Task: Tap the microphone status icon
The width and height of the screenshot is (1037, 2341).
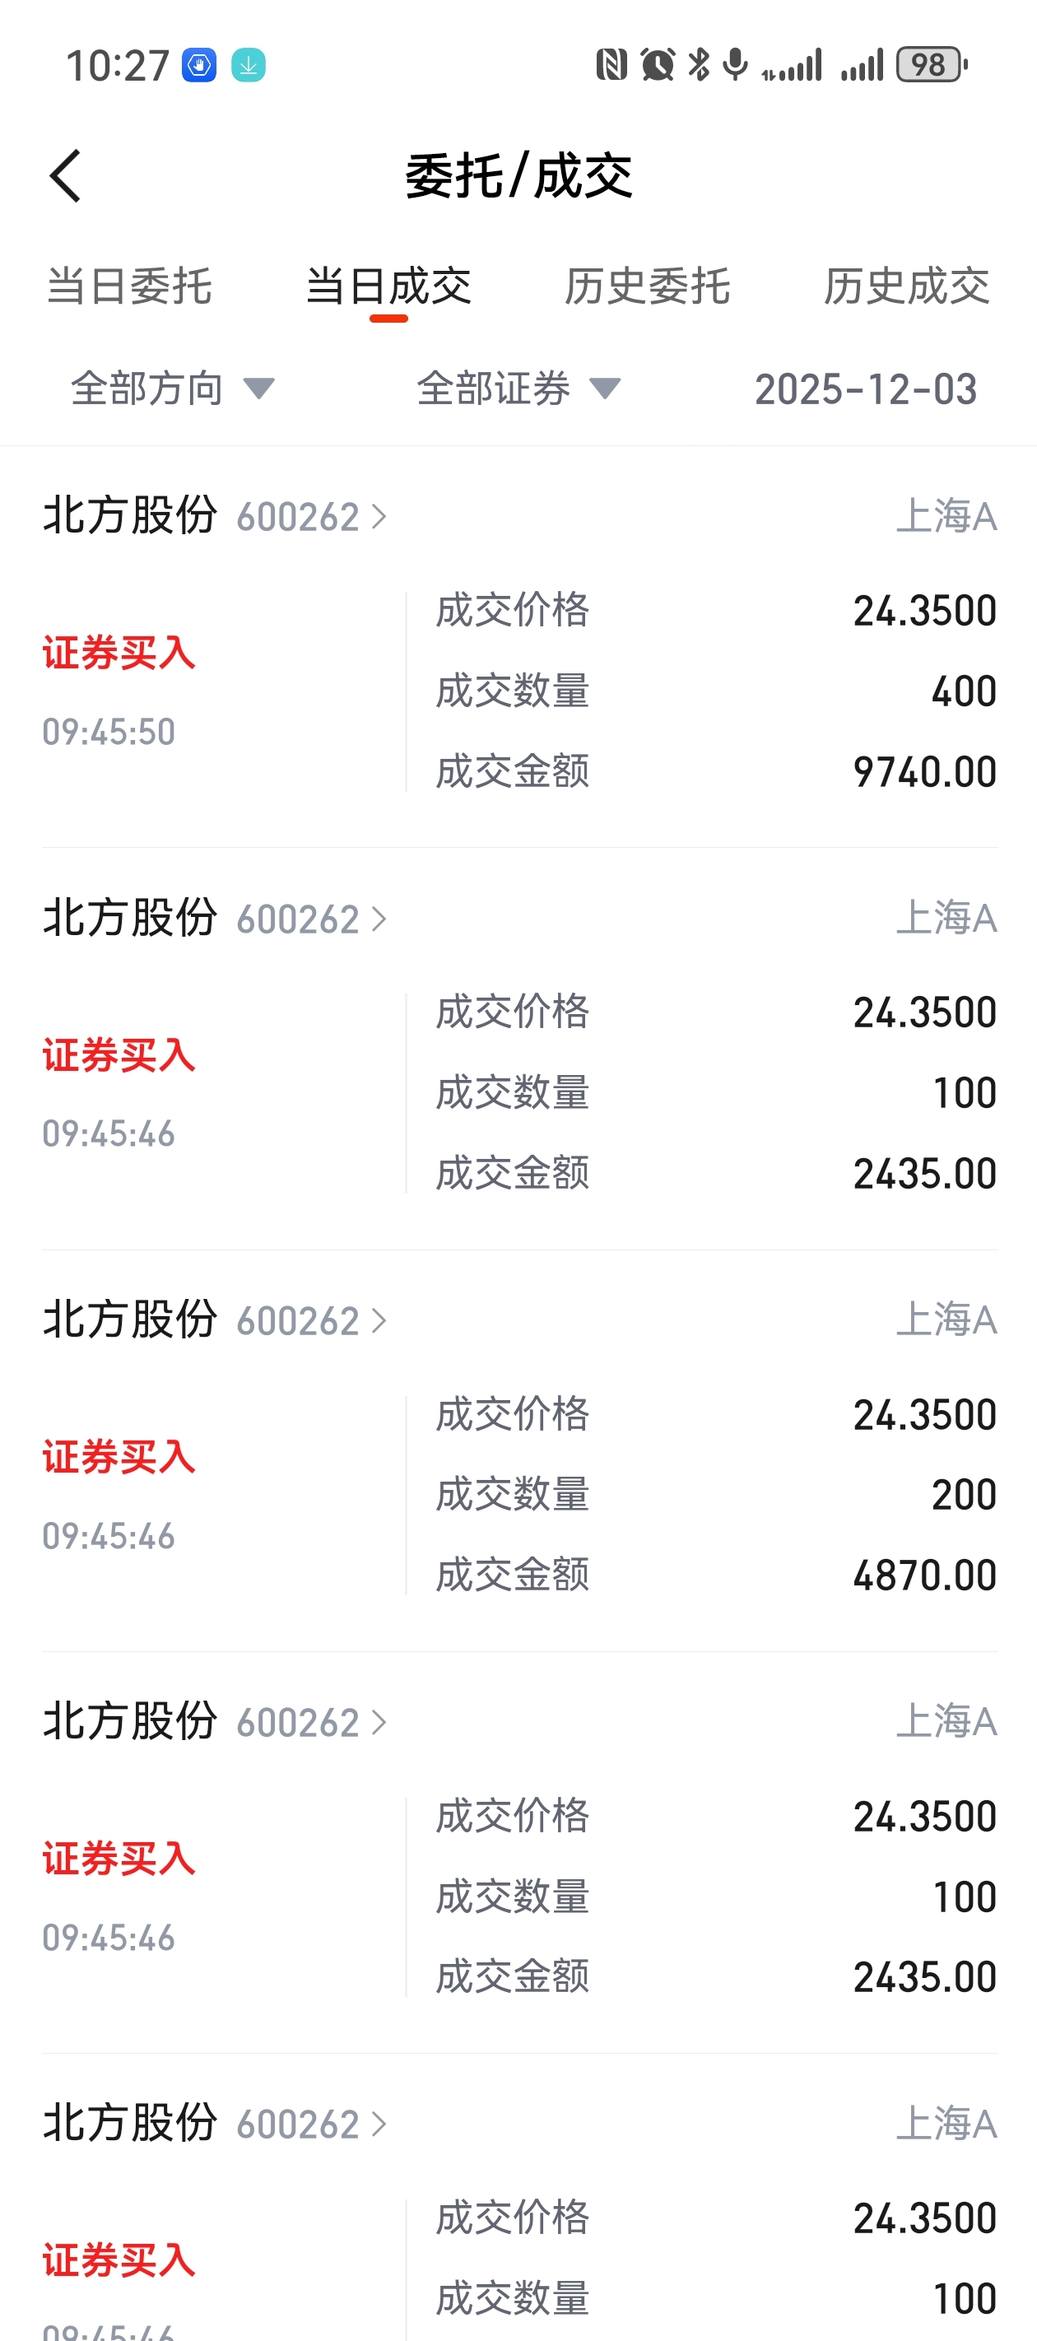Action: [x=735, y=64]
